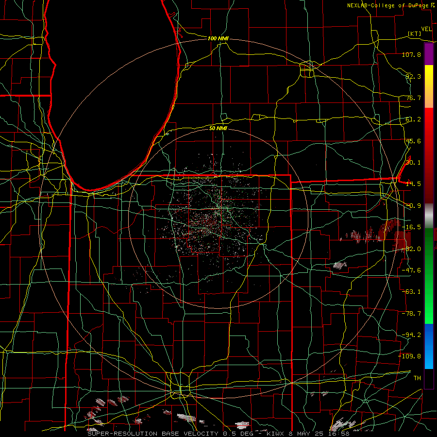Viewport: 437px width, 437px height.
Task: Select the 45.6 velocity scale value
Action: [x=413, y=141]
